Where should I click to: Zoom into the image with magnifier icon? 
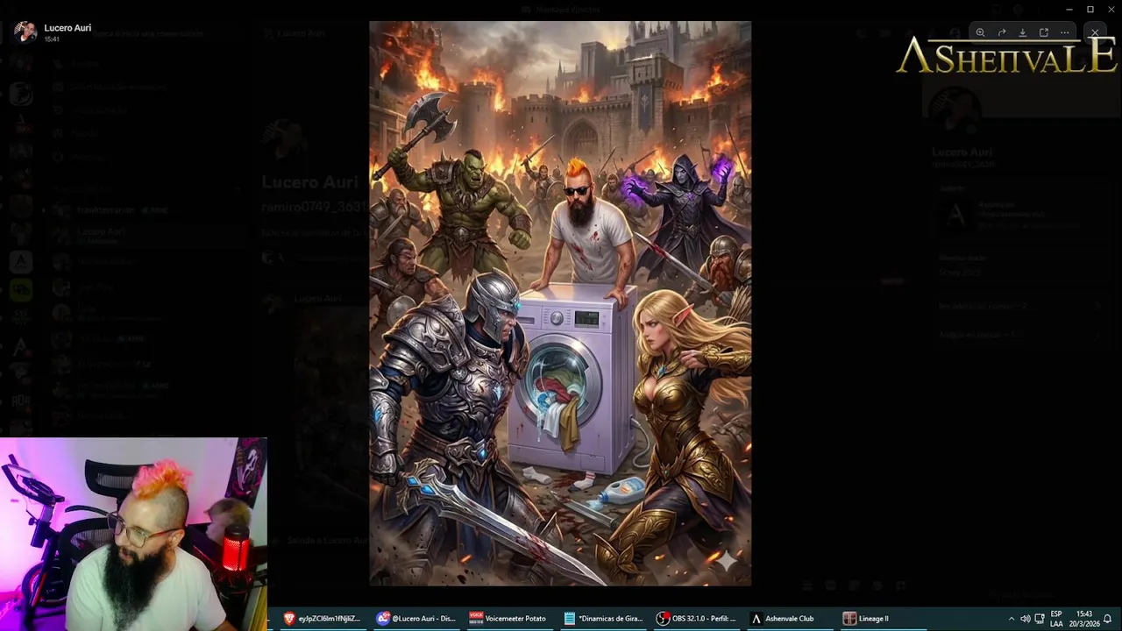click(980, 32)
